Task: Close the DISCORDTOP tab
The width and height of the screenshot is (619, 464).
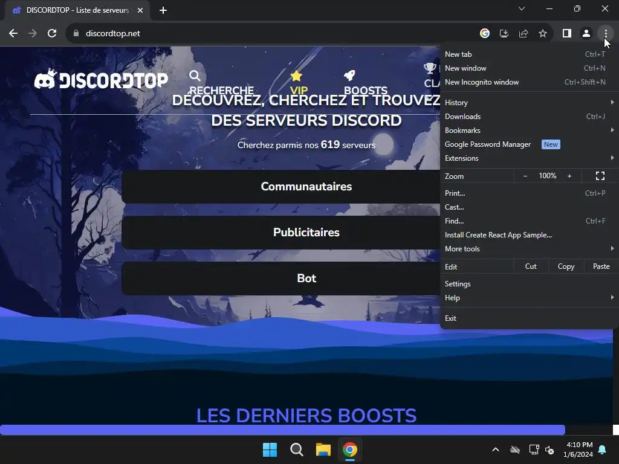Action: pos(140,10)
